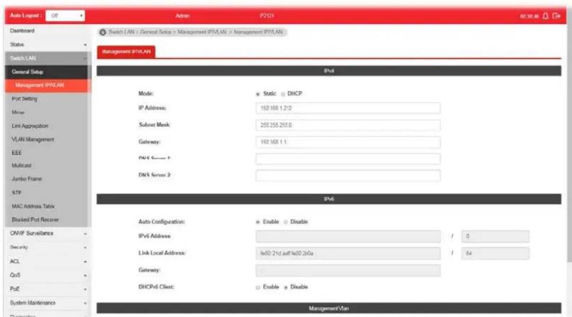Click the notification bell icon
572x317 pixels.
[545, 16]
